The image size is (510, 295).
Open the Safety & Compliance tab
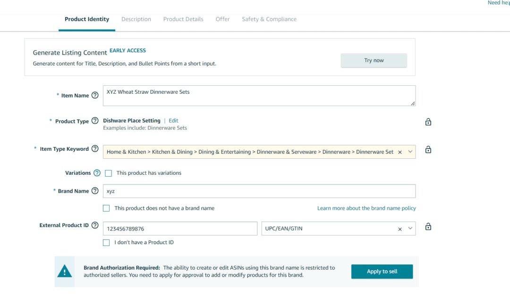pos(269,19)
